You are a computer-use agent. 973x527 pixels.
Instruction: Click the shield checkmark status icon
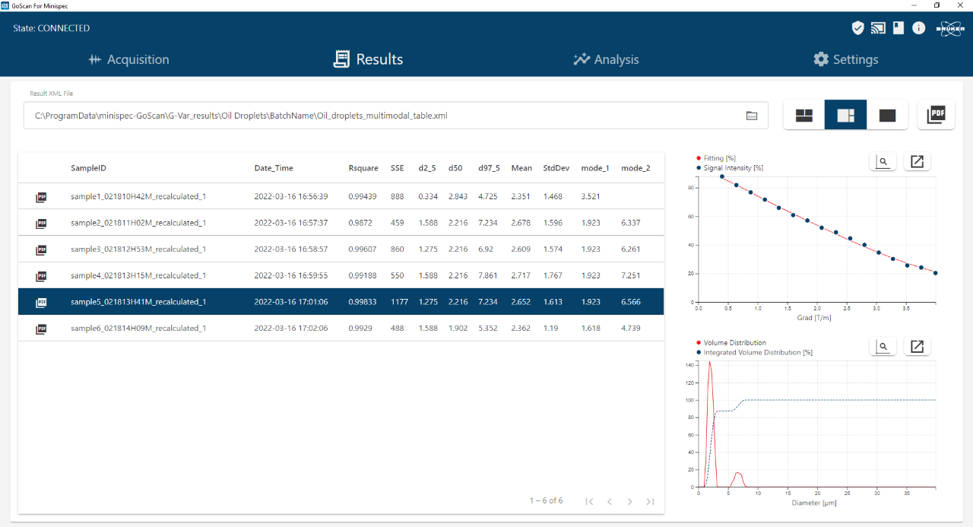click(857, 28)
